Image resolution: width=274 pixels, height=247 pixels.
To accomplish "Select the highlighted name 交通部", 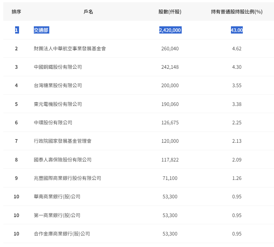I will [x=41, y=30].
